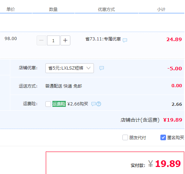Click the 实付款 total ¥19.89 amount

pos(164,164)
